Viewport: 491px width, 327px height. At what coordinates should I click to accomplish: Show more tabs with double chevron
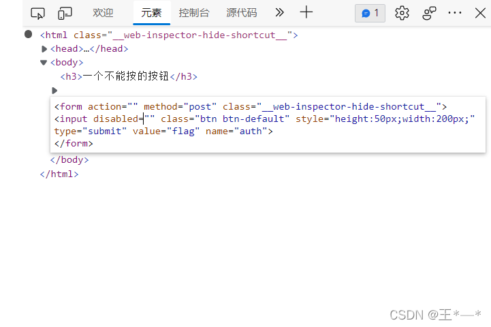click(280, 12)
